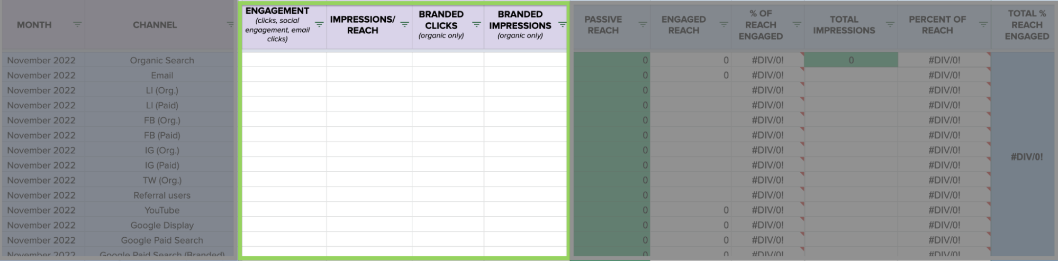The width and height of the screenshot is (1058, 261).
Task: Select the green Total Impressions cell showing 0
Action: (x=851, y=60)
